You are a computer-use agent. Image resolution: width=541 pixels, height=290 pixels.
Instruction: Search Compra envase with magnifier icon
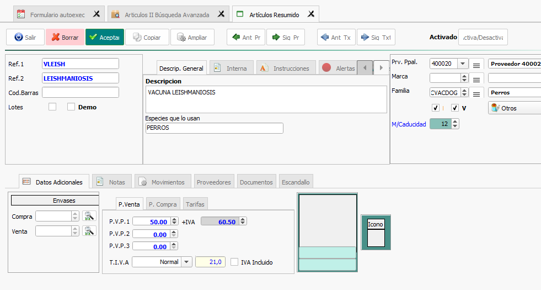89,216
